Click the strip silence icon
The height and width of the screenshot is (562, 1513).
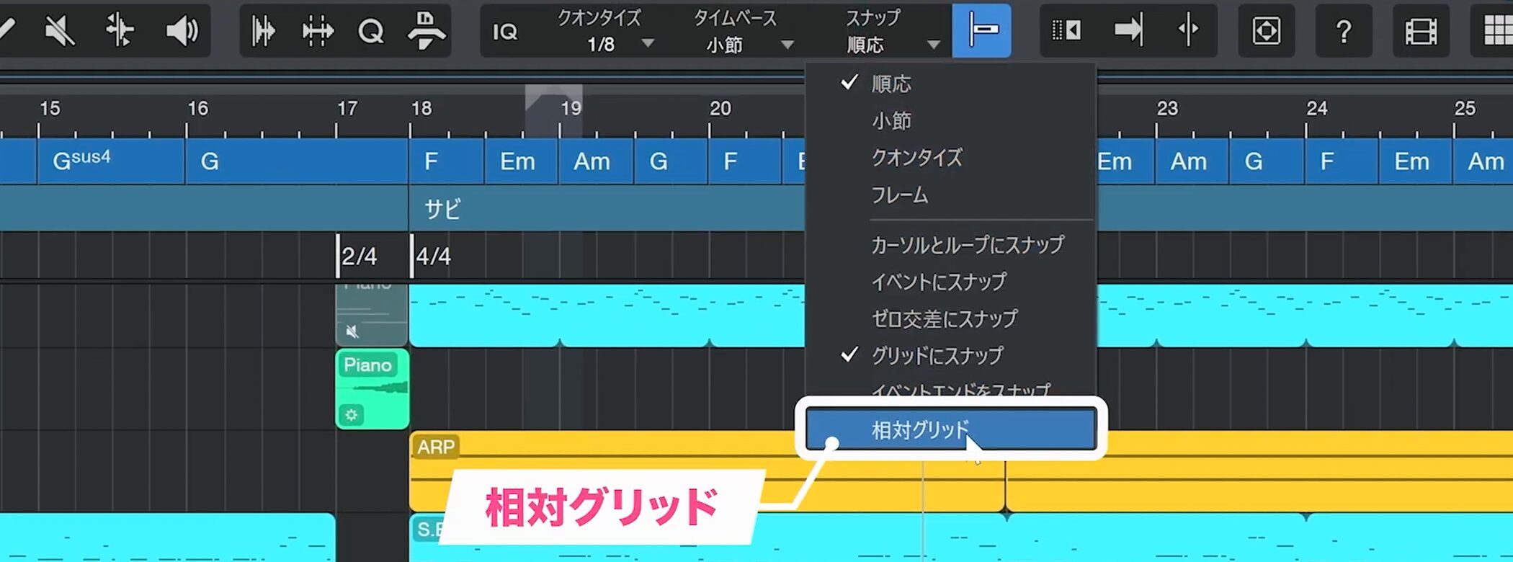click(317, 31)
